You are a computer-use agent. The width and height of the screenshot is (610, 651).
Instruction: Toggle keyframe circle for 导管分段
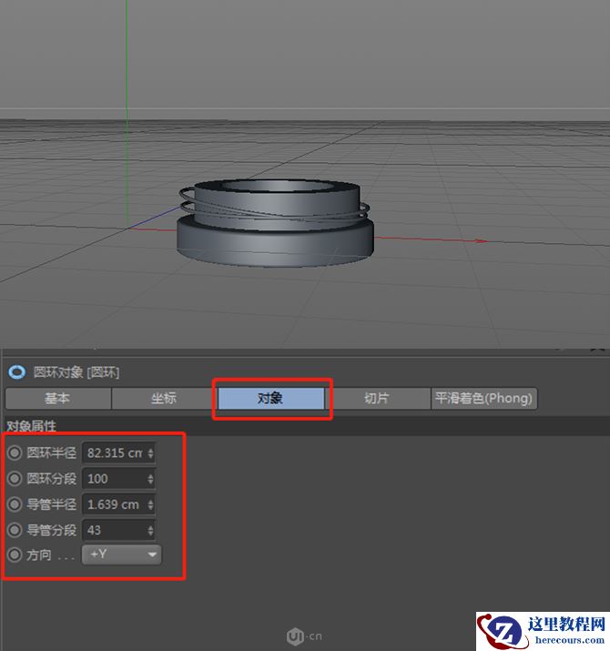click(x=15, y=530)
